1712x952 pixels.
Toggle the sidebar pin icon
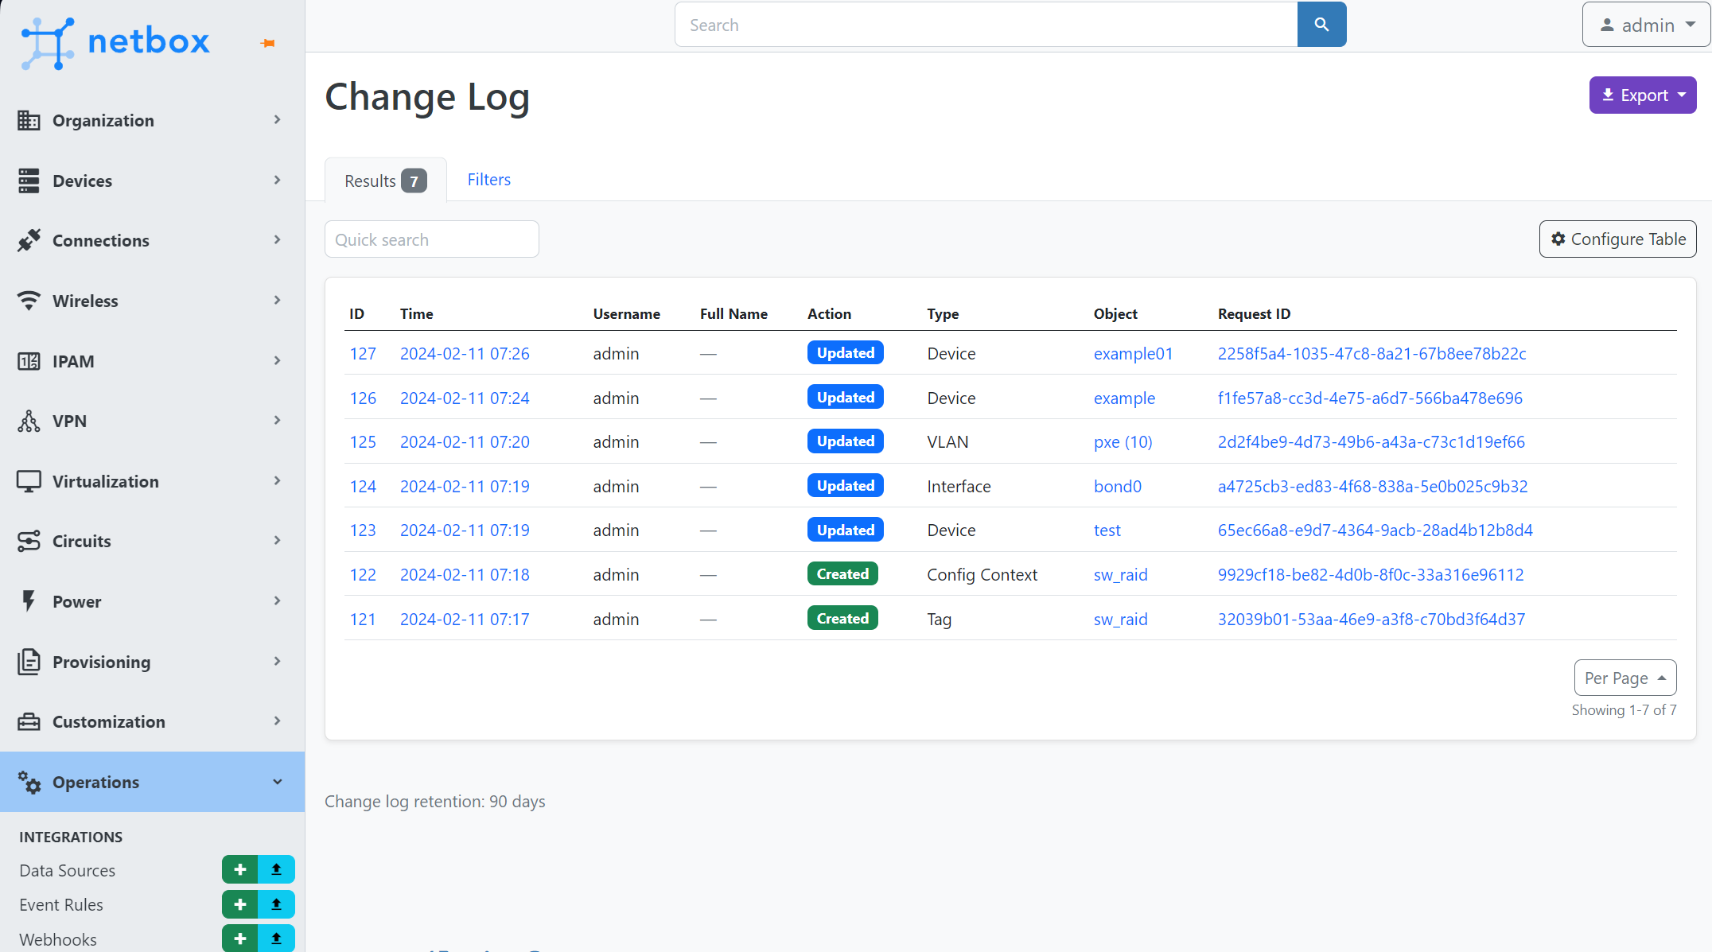[268, 44]
